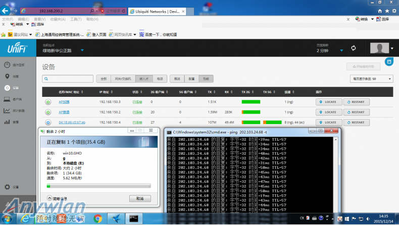The image size is (399, 225).
Task: Open the map pin icon in UniFi sidebar
Action: (7, 76)
